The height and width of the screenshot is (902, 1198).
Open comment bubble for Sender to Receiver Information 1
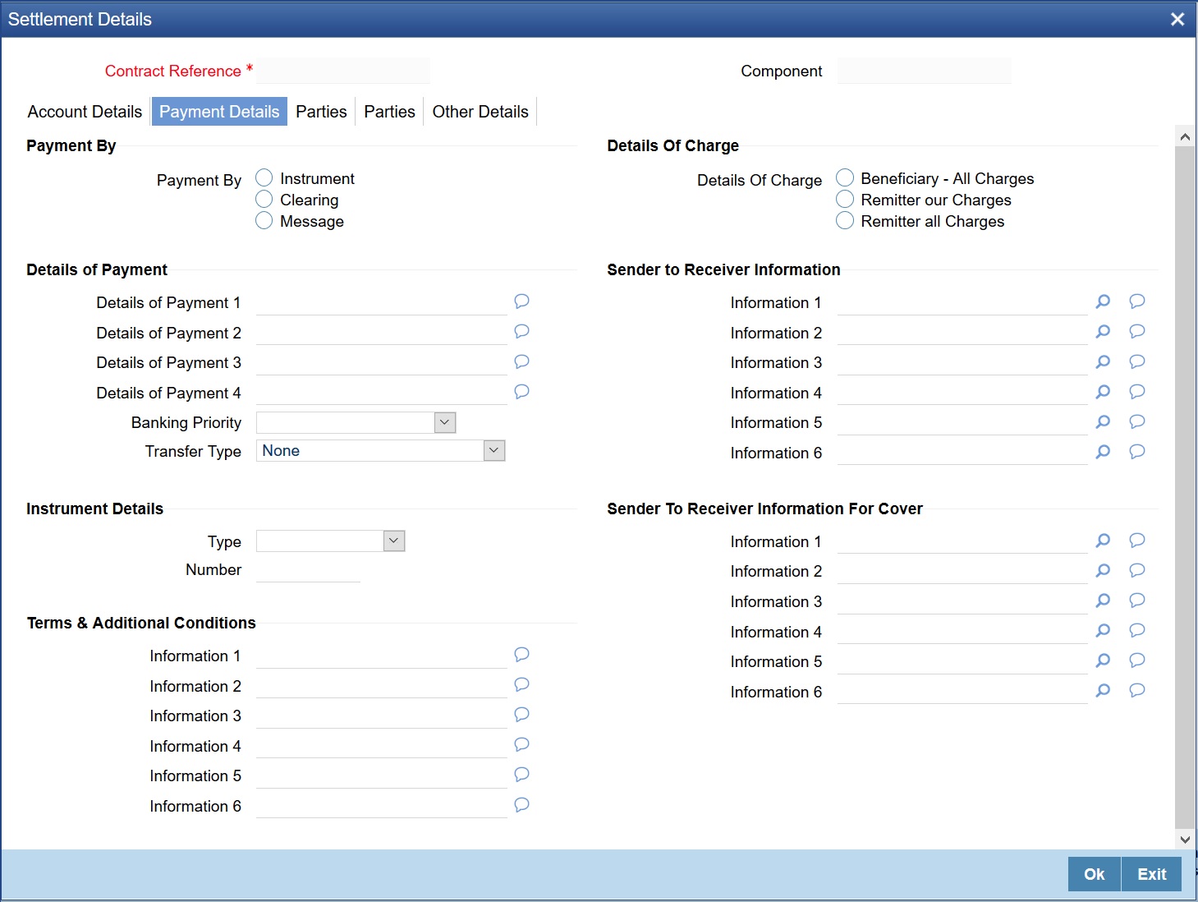[x=1136, y=301]
